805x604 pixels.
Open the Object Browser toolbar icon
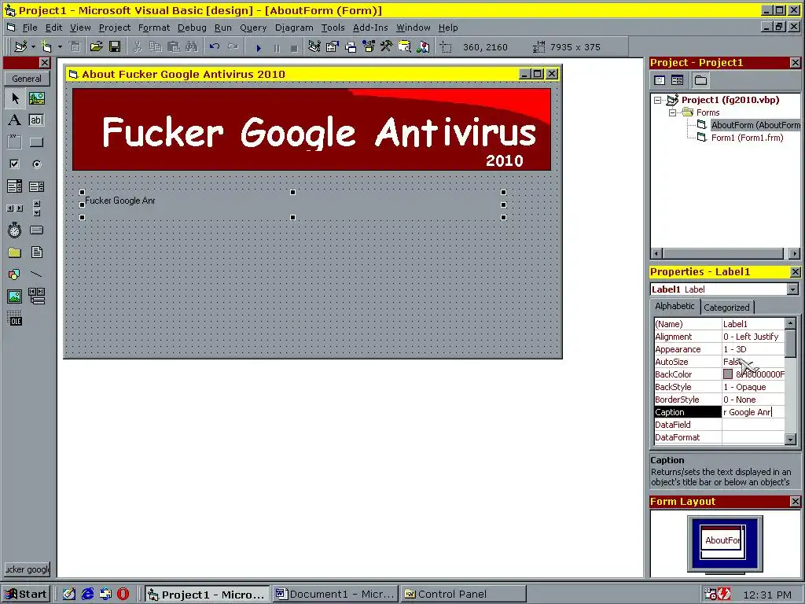pyautogui.click(x=369, y=46)
